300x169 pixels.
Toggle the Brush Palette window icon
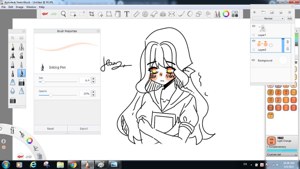(217, 14)
